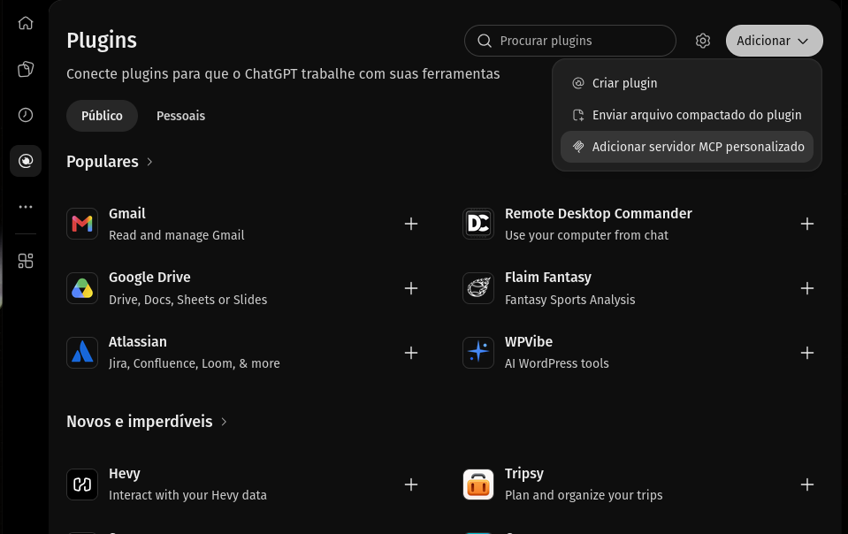Open the three-dots more options in sidebar
The height and width of the screenshot is (534, 848).
pos(26,207)
